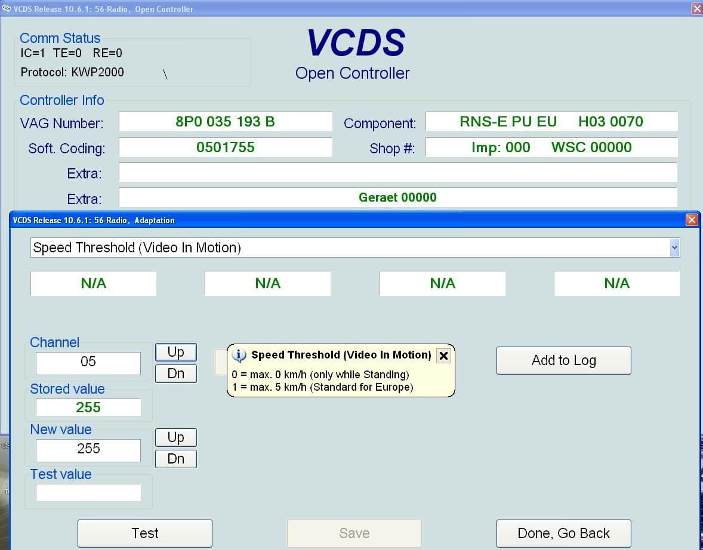Dismiss the Speed Threshold info tooltip
Image resolution: width=703 pixels, height=550 pixels.
pos(443,356)
